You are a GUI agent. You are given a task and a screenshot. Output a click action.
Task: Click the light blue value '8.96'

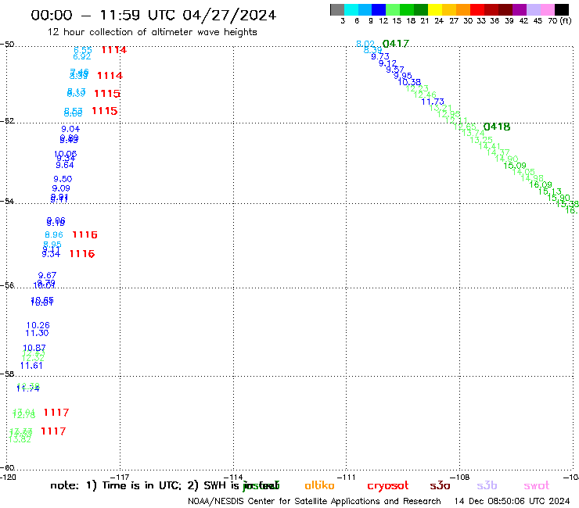click(x=54, y=234)
